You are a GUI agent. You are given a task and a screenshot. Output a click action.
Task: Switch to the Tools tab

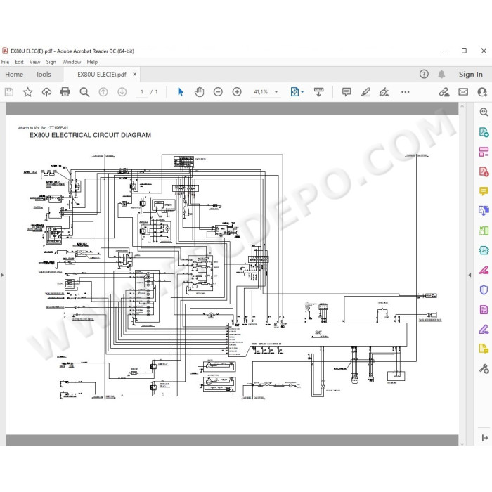(44, 75)
